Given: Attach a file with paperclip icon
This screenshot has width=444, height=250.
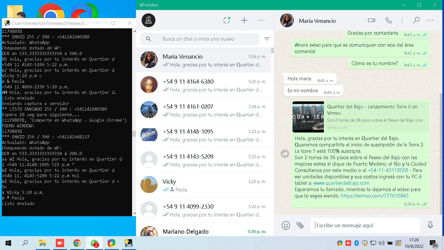Looking at the screenshot, I should point(300,225).
